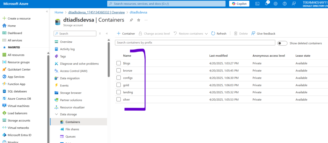Toggle Show deleted containers switch
This screenshot has height=143, width=328.
(x=282, y=43)
